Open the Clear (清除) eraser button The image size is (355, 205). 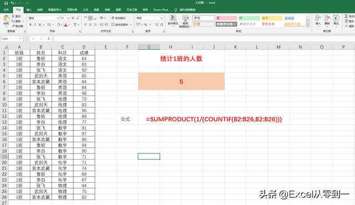[x=349, y=26]
